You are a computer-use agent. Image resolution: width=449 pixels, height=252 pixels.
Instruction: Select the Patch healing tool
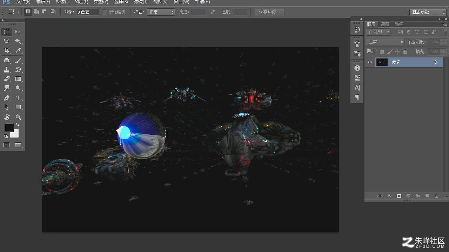[7, 61]
